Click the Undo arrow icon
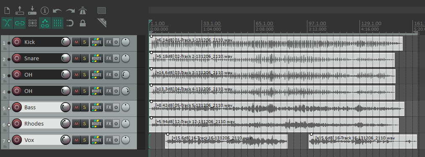Screen dimensions: 425x157 pyautogui.click(x=57, y=11)
